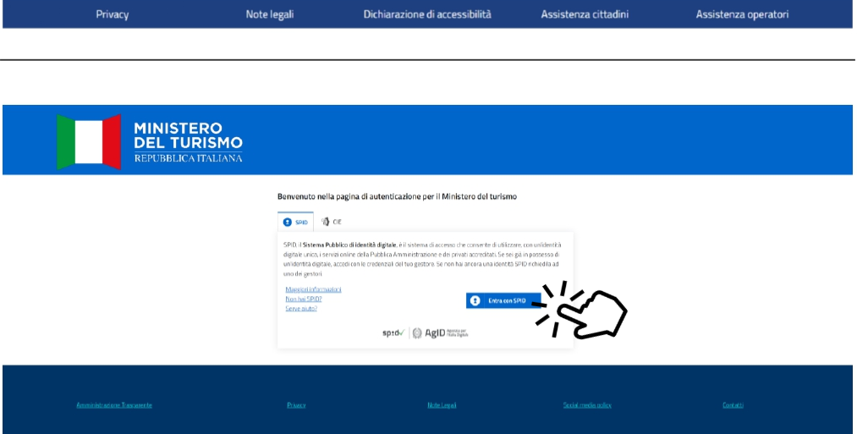The width and height of the screenshot is (857, 434).
Task: Open the Non hai SPID? link
Action: pos(304,299)
